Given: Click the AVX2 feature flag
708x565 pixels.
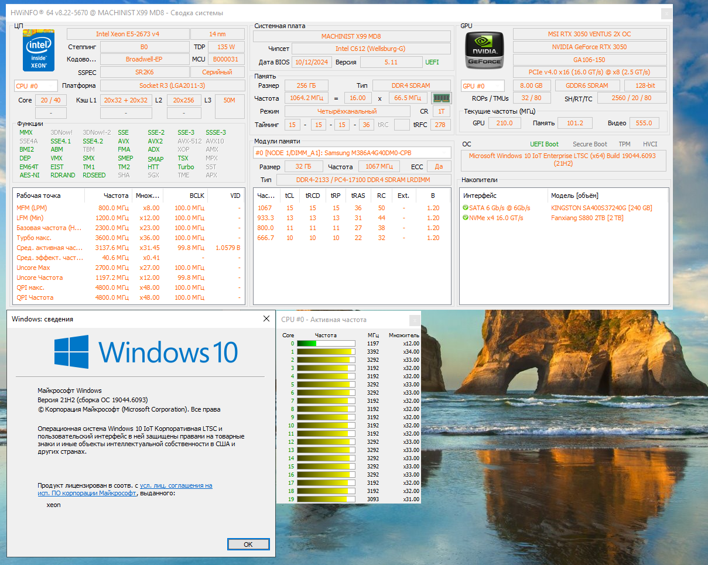Looking at the screenshot, I should pos(155,141).
